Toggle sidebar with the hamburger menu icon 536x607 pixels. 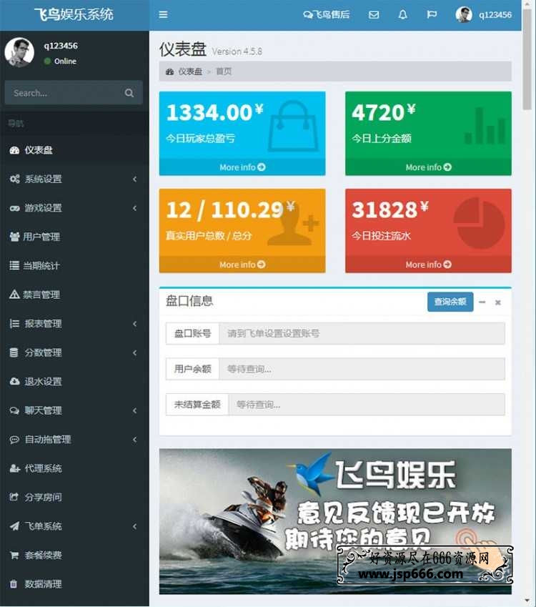pos(163,14)
